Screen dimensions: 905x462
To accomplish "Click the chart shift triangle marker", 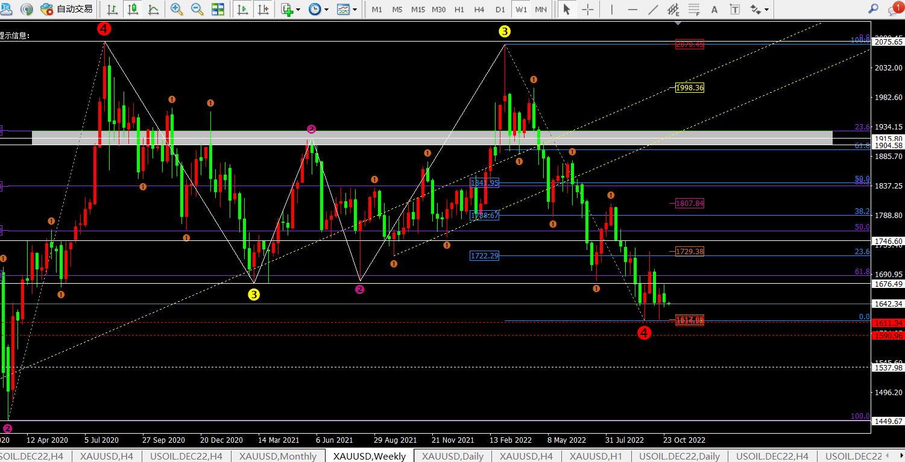I will tap(679, 23).
